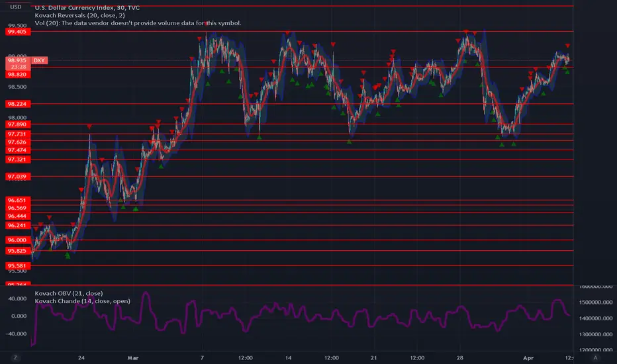Select the U.S. Dollar Currency Index legend title
This screenshot has width=617, height=364.
point(87,7)
